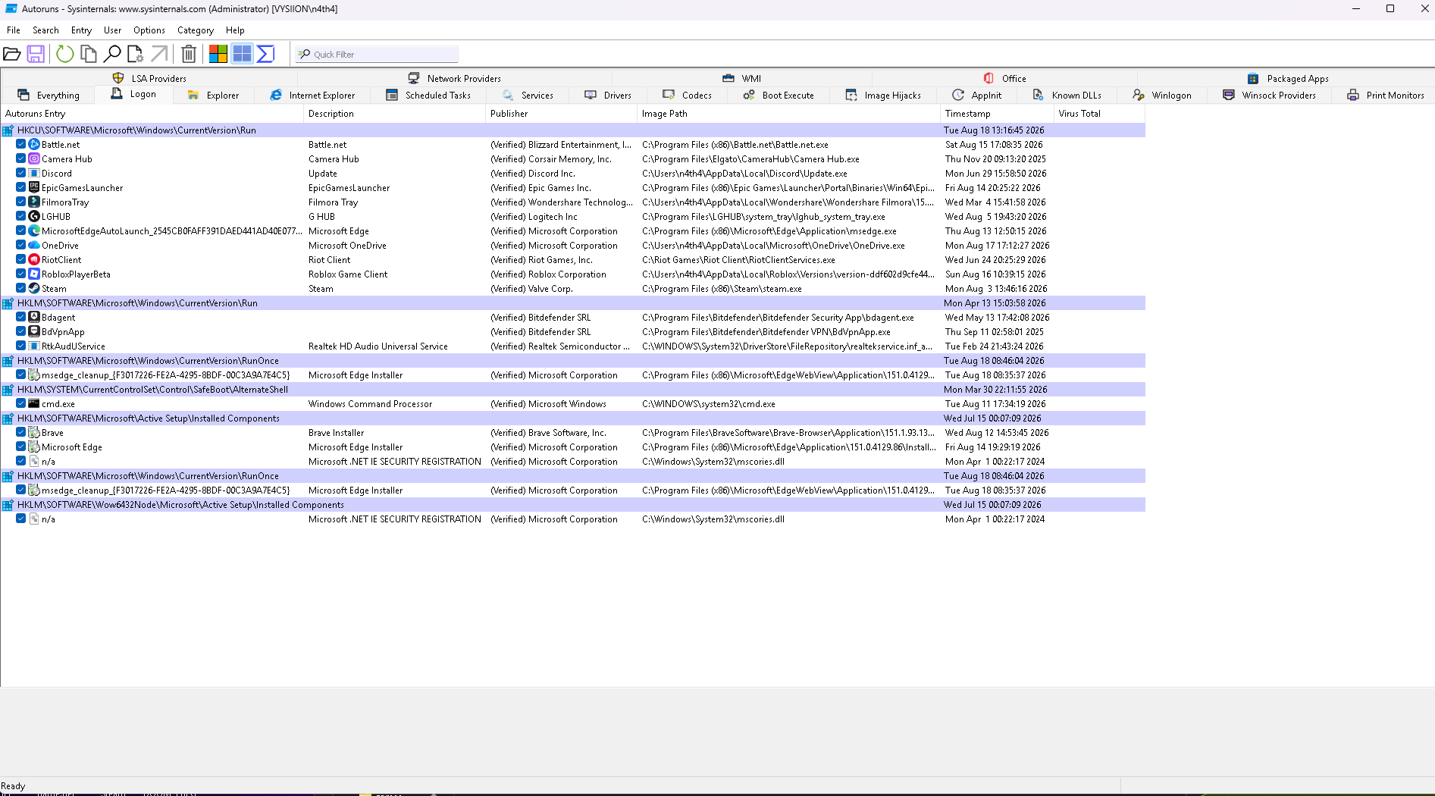Sort by the Description column header

[394, 114]
